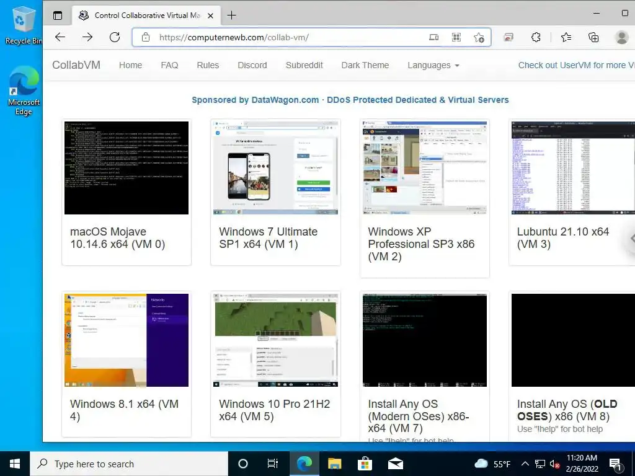Open the tab actions menu icon

point(58,15)
